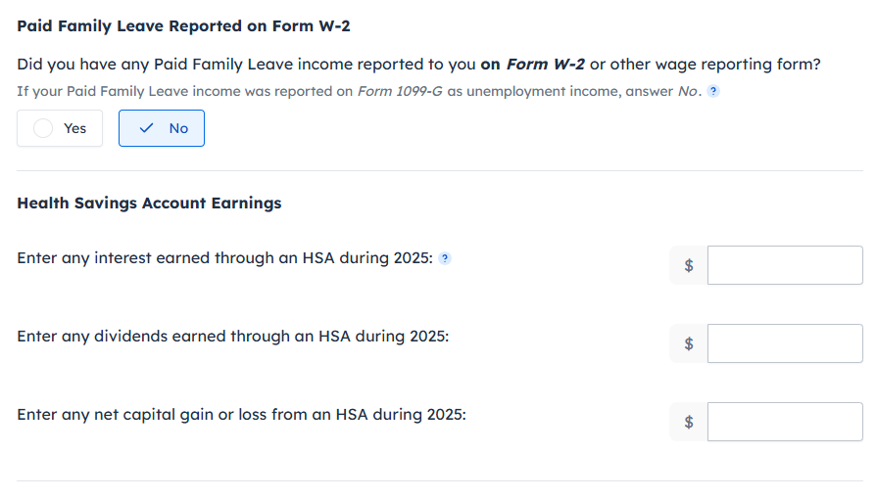Click dollar sign next to capital gain field
Screen dimensions: 877x499
point(689,422)
